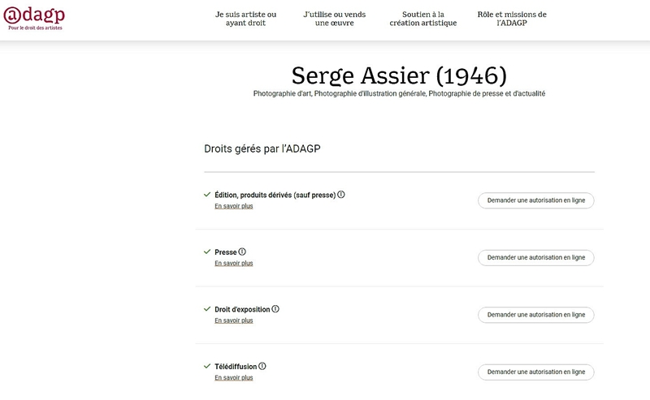Click 'En savoir plus' under Télédiffusion
The image size is (650, 400).
[234, 377]
